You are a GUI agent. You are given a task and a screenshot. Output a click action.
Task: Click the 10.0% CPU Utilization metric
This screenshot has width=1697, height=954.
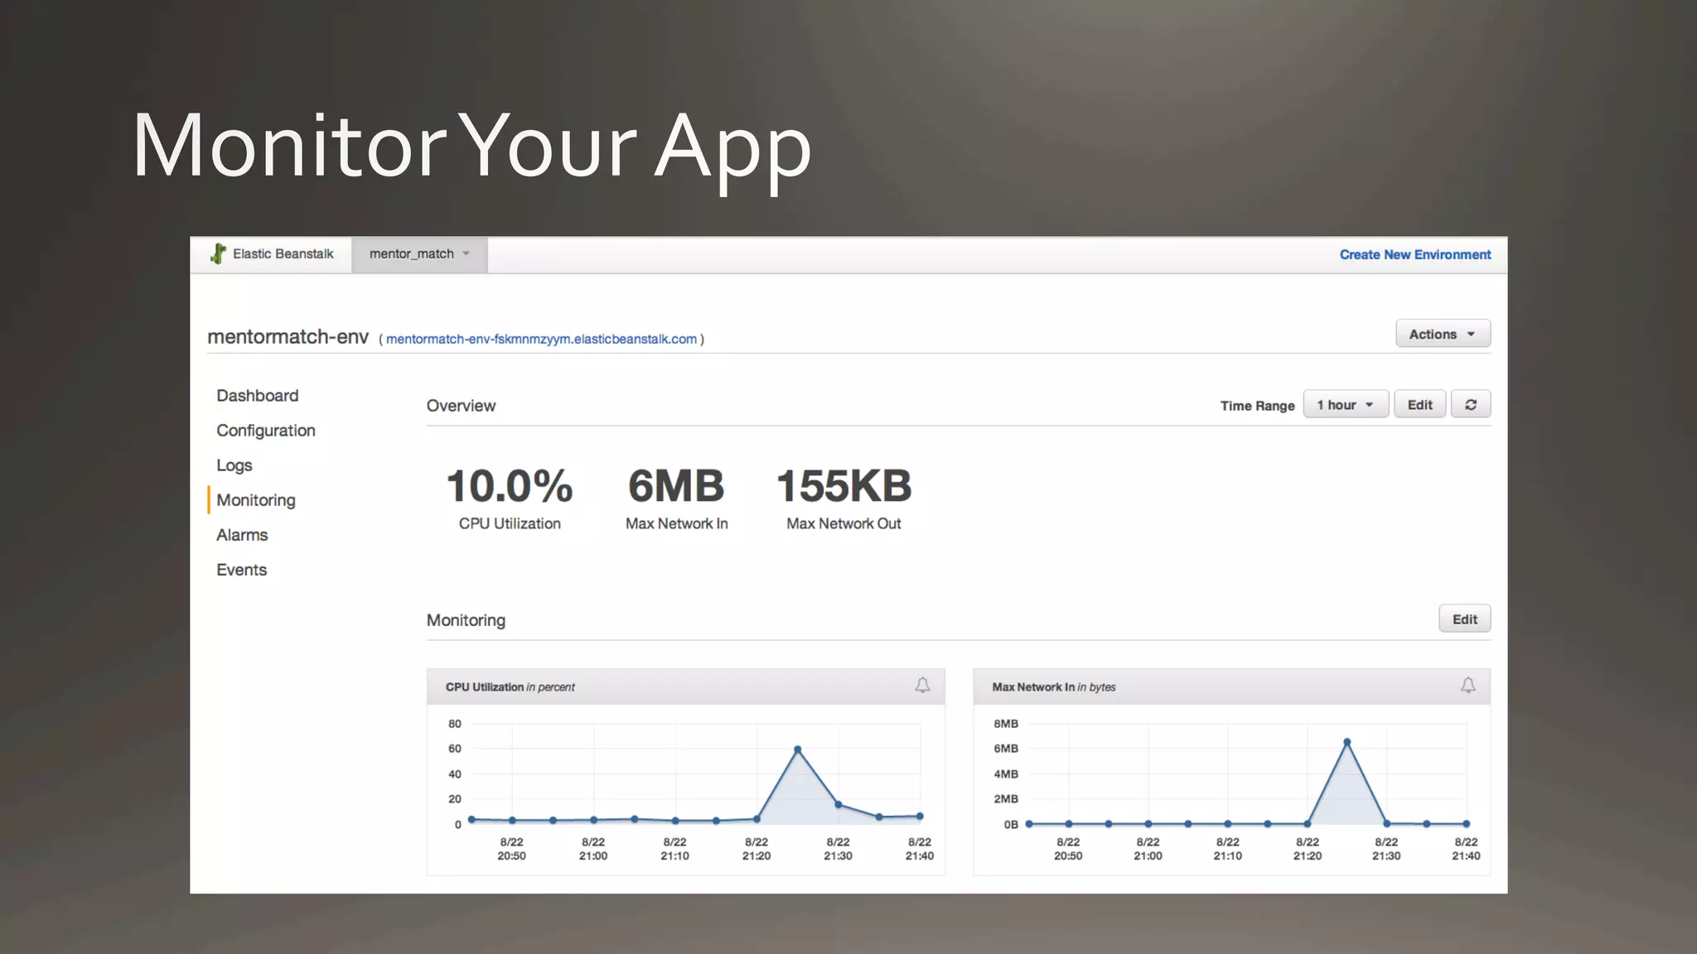pyautogui.click(x=510, y=487)
